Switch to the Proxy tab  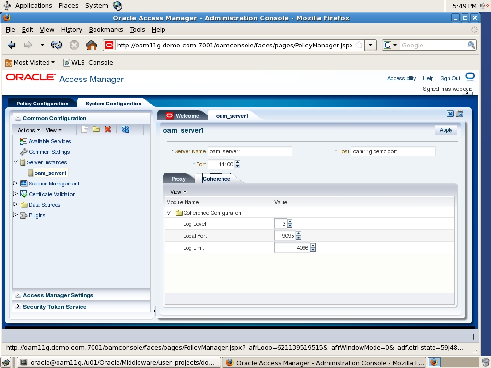point(178,178)
